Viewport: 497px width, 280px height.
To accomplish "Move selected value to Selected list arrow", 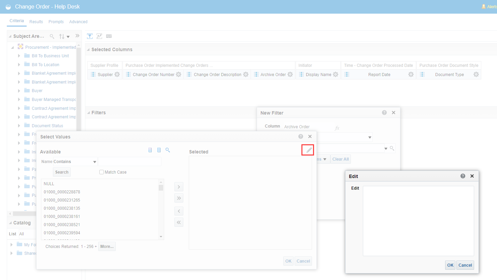I will [179, 187].
